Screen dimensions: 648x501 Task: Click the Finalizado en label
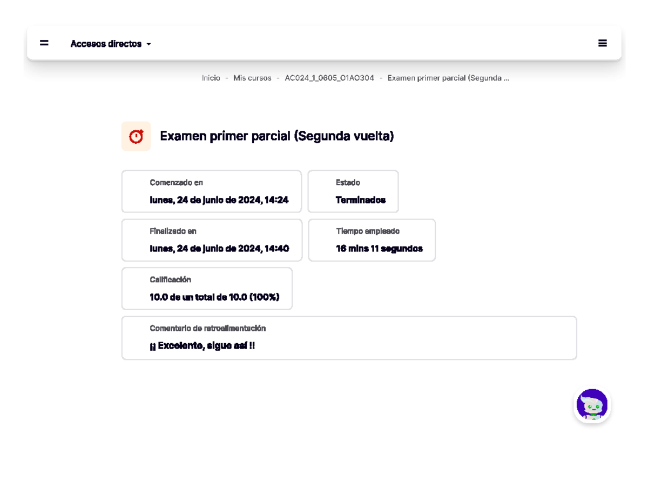pos(173,231)
